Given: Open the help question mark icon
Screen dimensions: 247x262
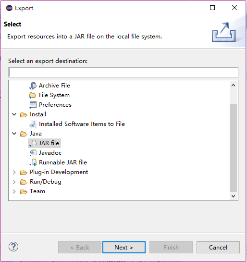Looking at the screenshot, I should [x=13, y=247].
